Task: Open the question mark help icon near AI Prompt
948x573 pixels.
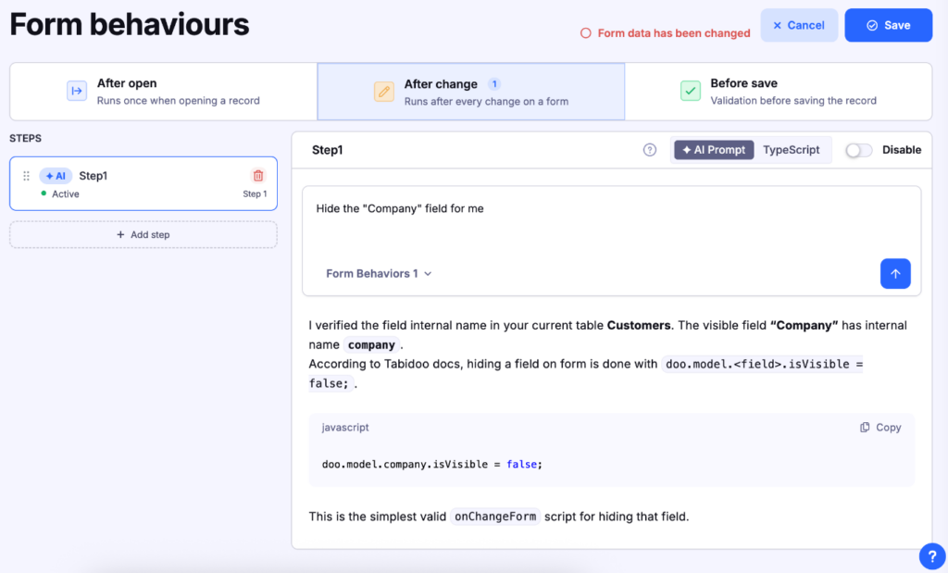Action: (649, 150)
